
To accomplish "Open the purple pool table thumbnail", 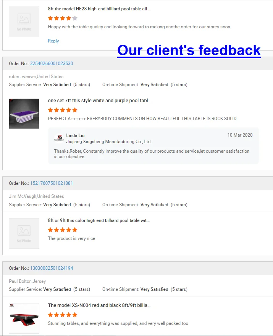I will [24, 114].
